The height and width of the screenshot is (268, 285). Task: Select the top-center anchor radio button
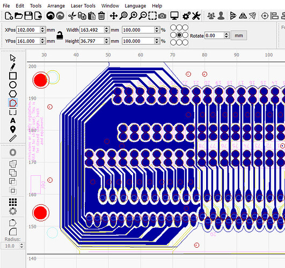click(179, 27)
